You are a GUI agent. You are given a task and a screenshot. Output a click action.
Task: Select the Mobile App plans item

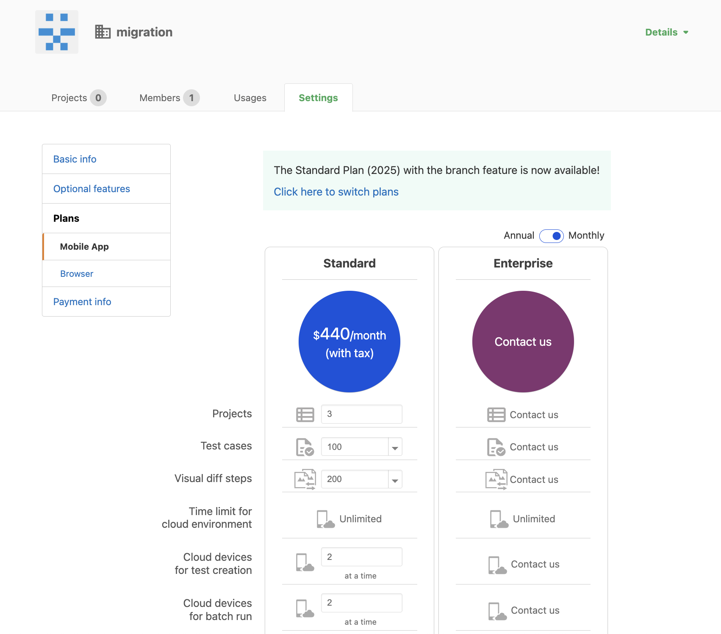pyautogui.click(x=106, y=247)
